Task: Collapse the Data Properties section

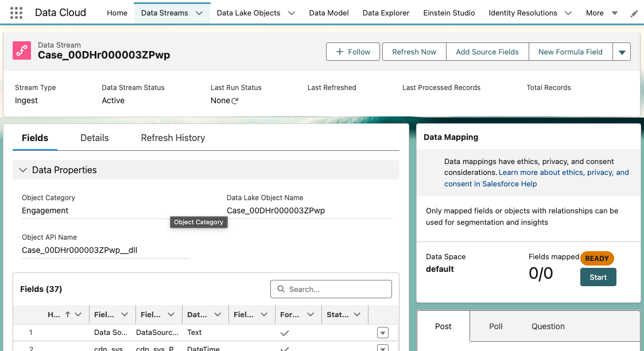Action: 23,170
